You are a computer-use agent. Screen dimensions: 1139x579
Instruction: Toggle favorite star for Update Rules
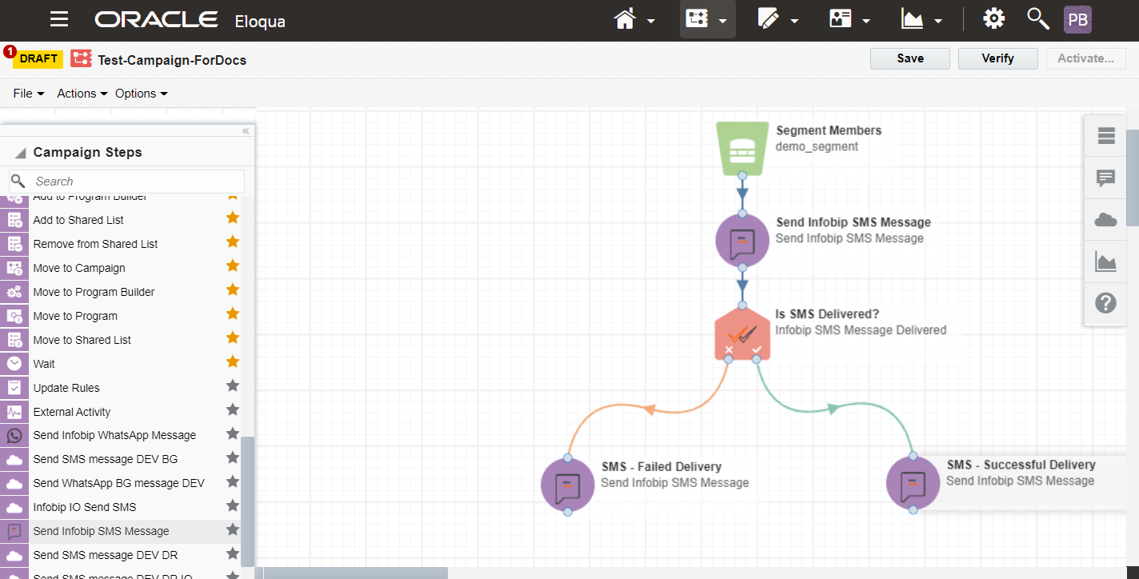(233, 386)
